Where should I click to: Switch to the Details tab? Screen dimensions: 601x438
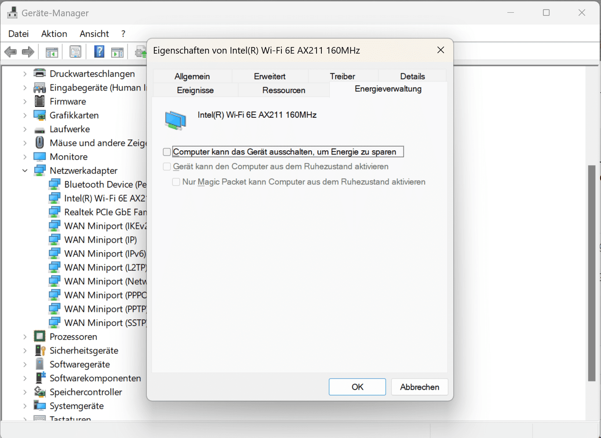click(x=412, y=76)
